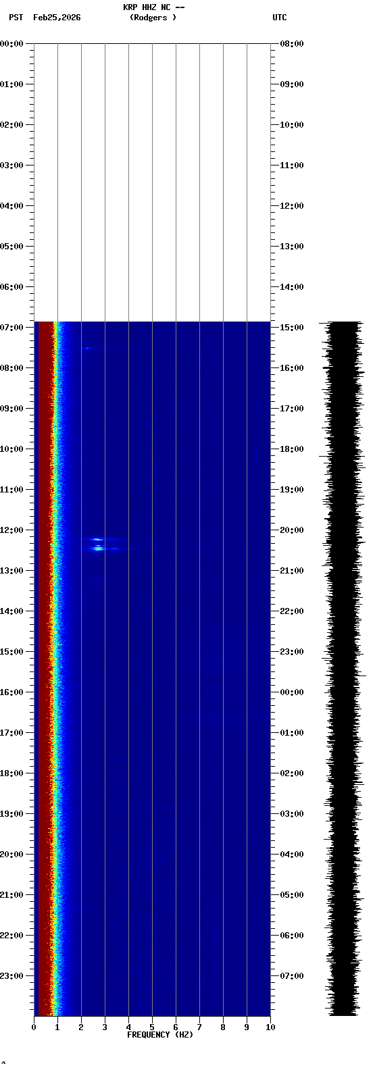Click the 'PST' time zone label
The image size is (373, 1070).
(16, 18)
